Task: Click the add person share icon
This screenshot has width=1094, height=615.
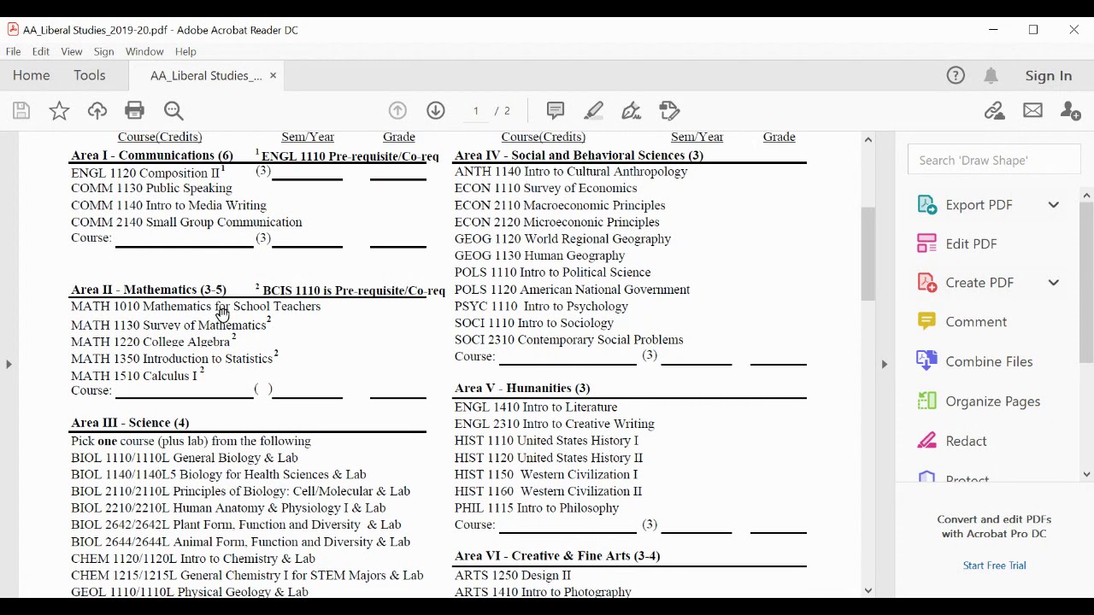Action: pyautogui.click(x=1070, y=111)
